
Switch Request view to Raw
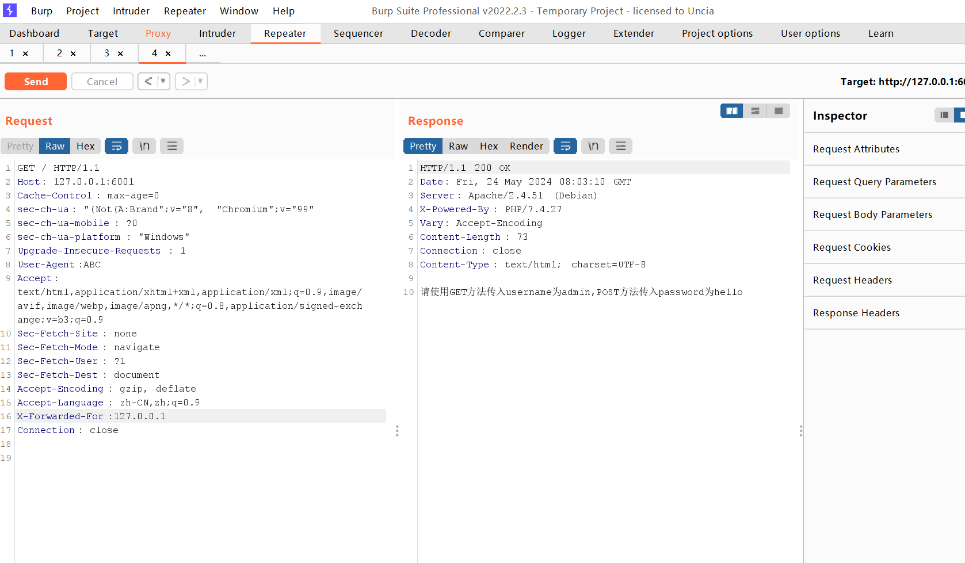click(55, 146)
